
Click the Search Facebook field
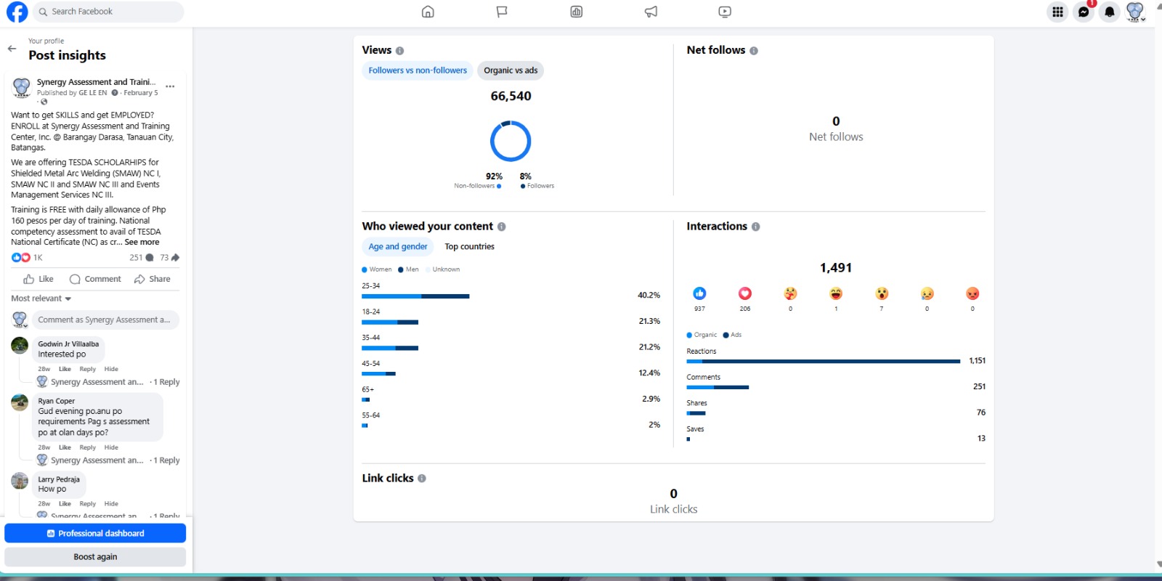point(108,12)
